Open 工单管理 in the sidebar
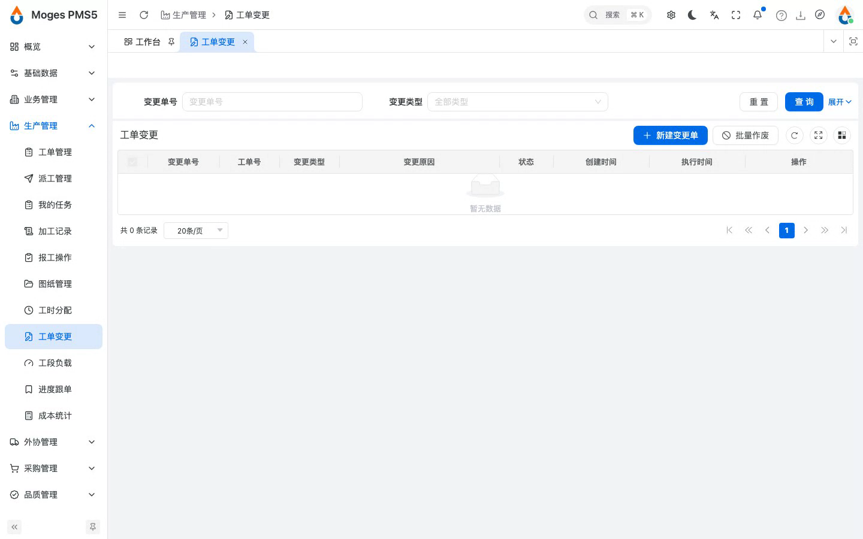 53,152
